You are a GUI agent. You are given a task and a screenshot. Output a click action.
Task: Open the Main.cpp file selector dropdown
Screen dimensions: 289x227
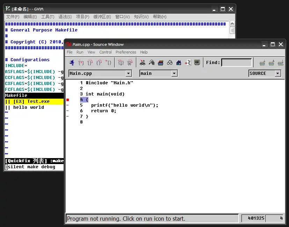point(129,73)
